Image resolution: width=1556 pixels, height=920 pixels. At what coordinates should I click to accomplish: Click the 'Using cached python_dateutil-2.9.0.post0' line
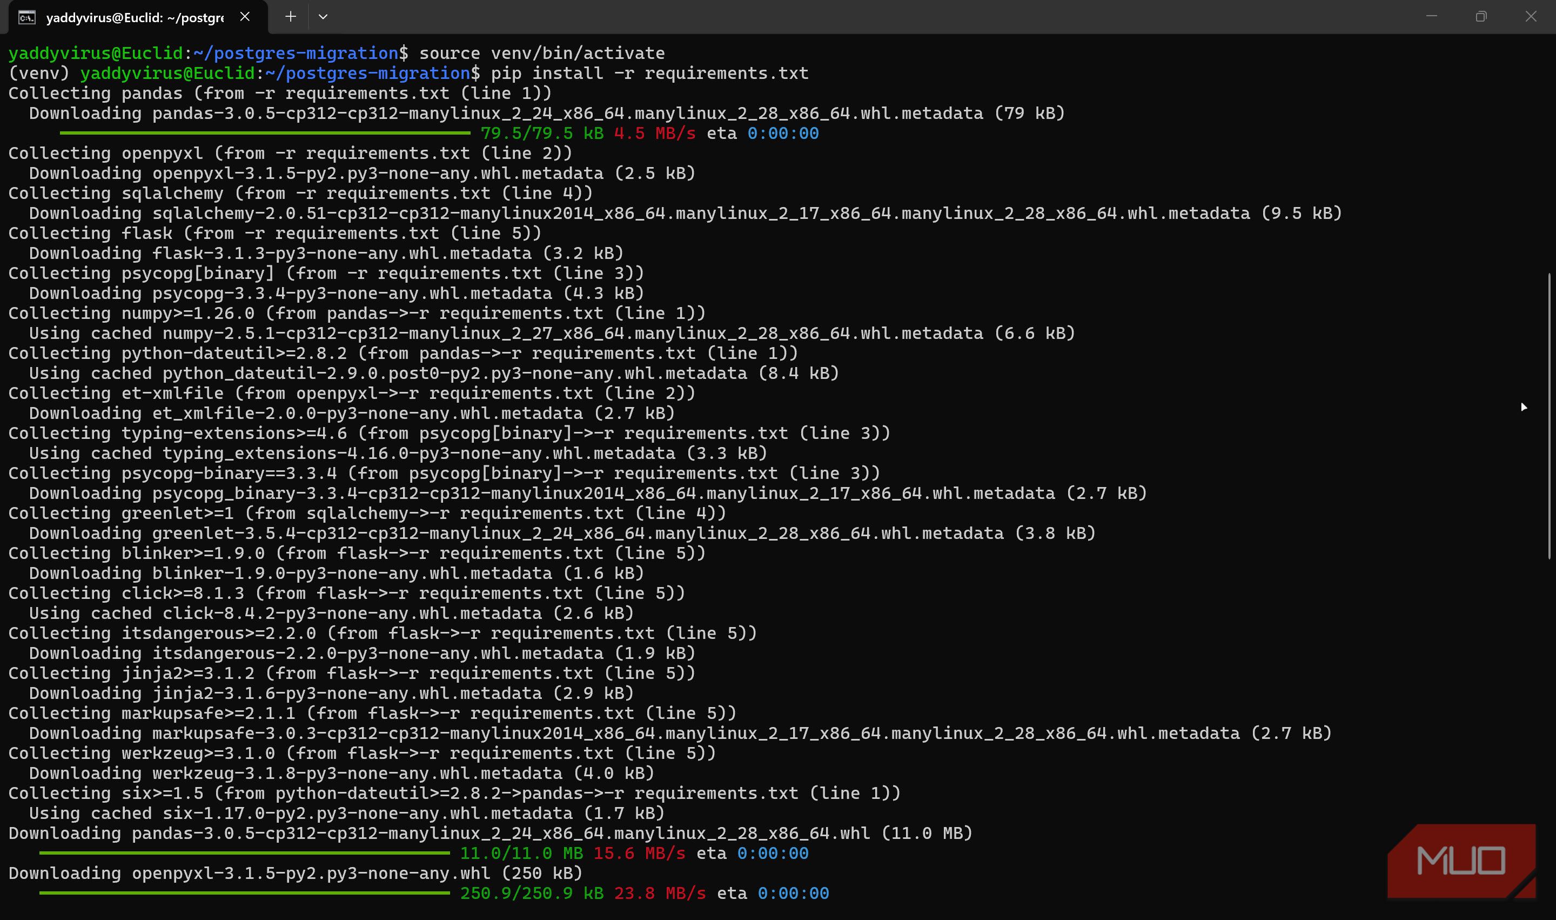click(x=434, y=373)
